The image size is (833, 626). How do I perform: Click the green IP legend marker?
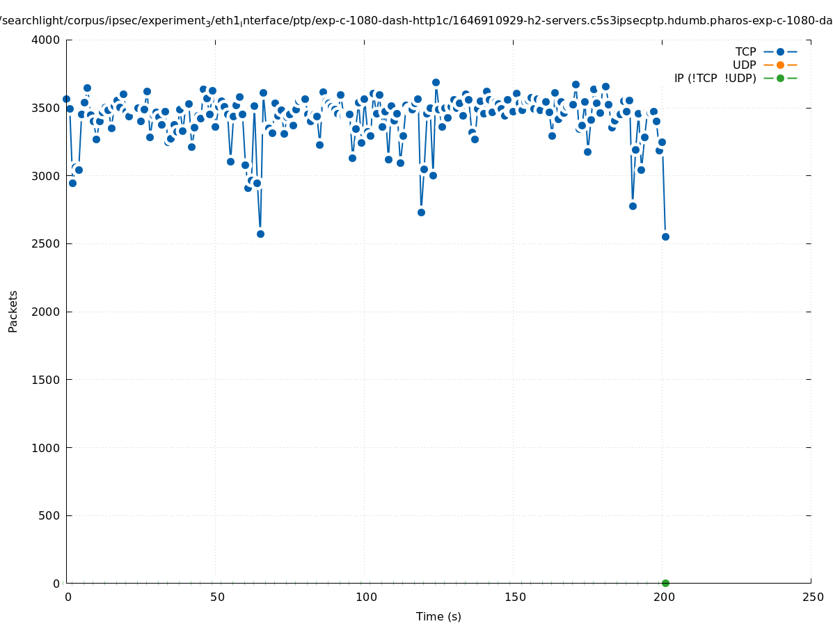pos(780,78)
